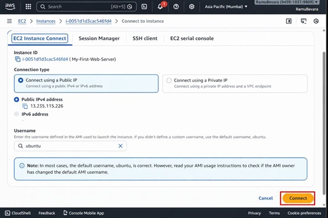Click the Instances breadcrumb link
Viewport: 328px width, 218px height.
(46, 21)
